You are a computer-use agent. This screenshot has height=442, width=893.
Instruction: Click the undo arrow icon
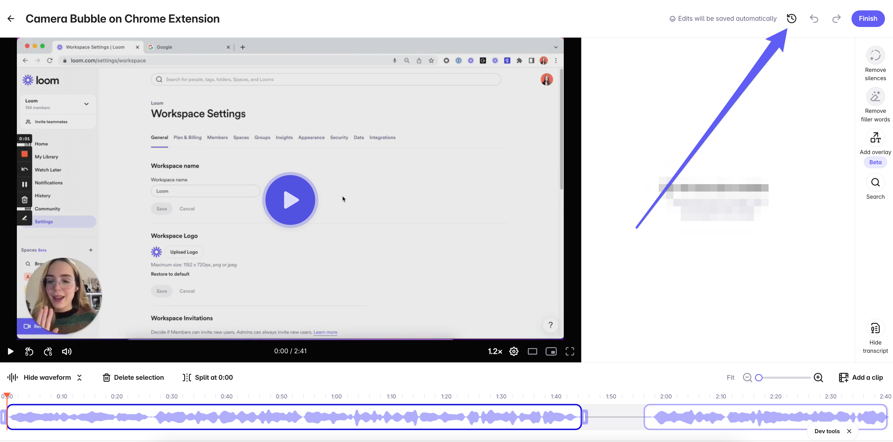pyautogui.click(x=814, y=19)
